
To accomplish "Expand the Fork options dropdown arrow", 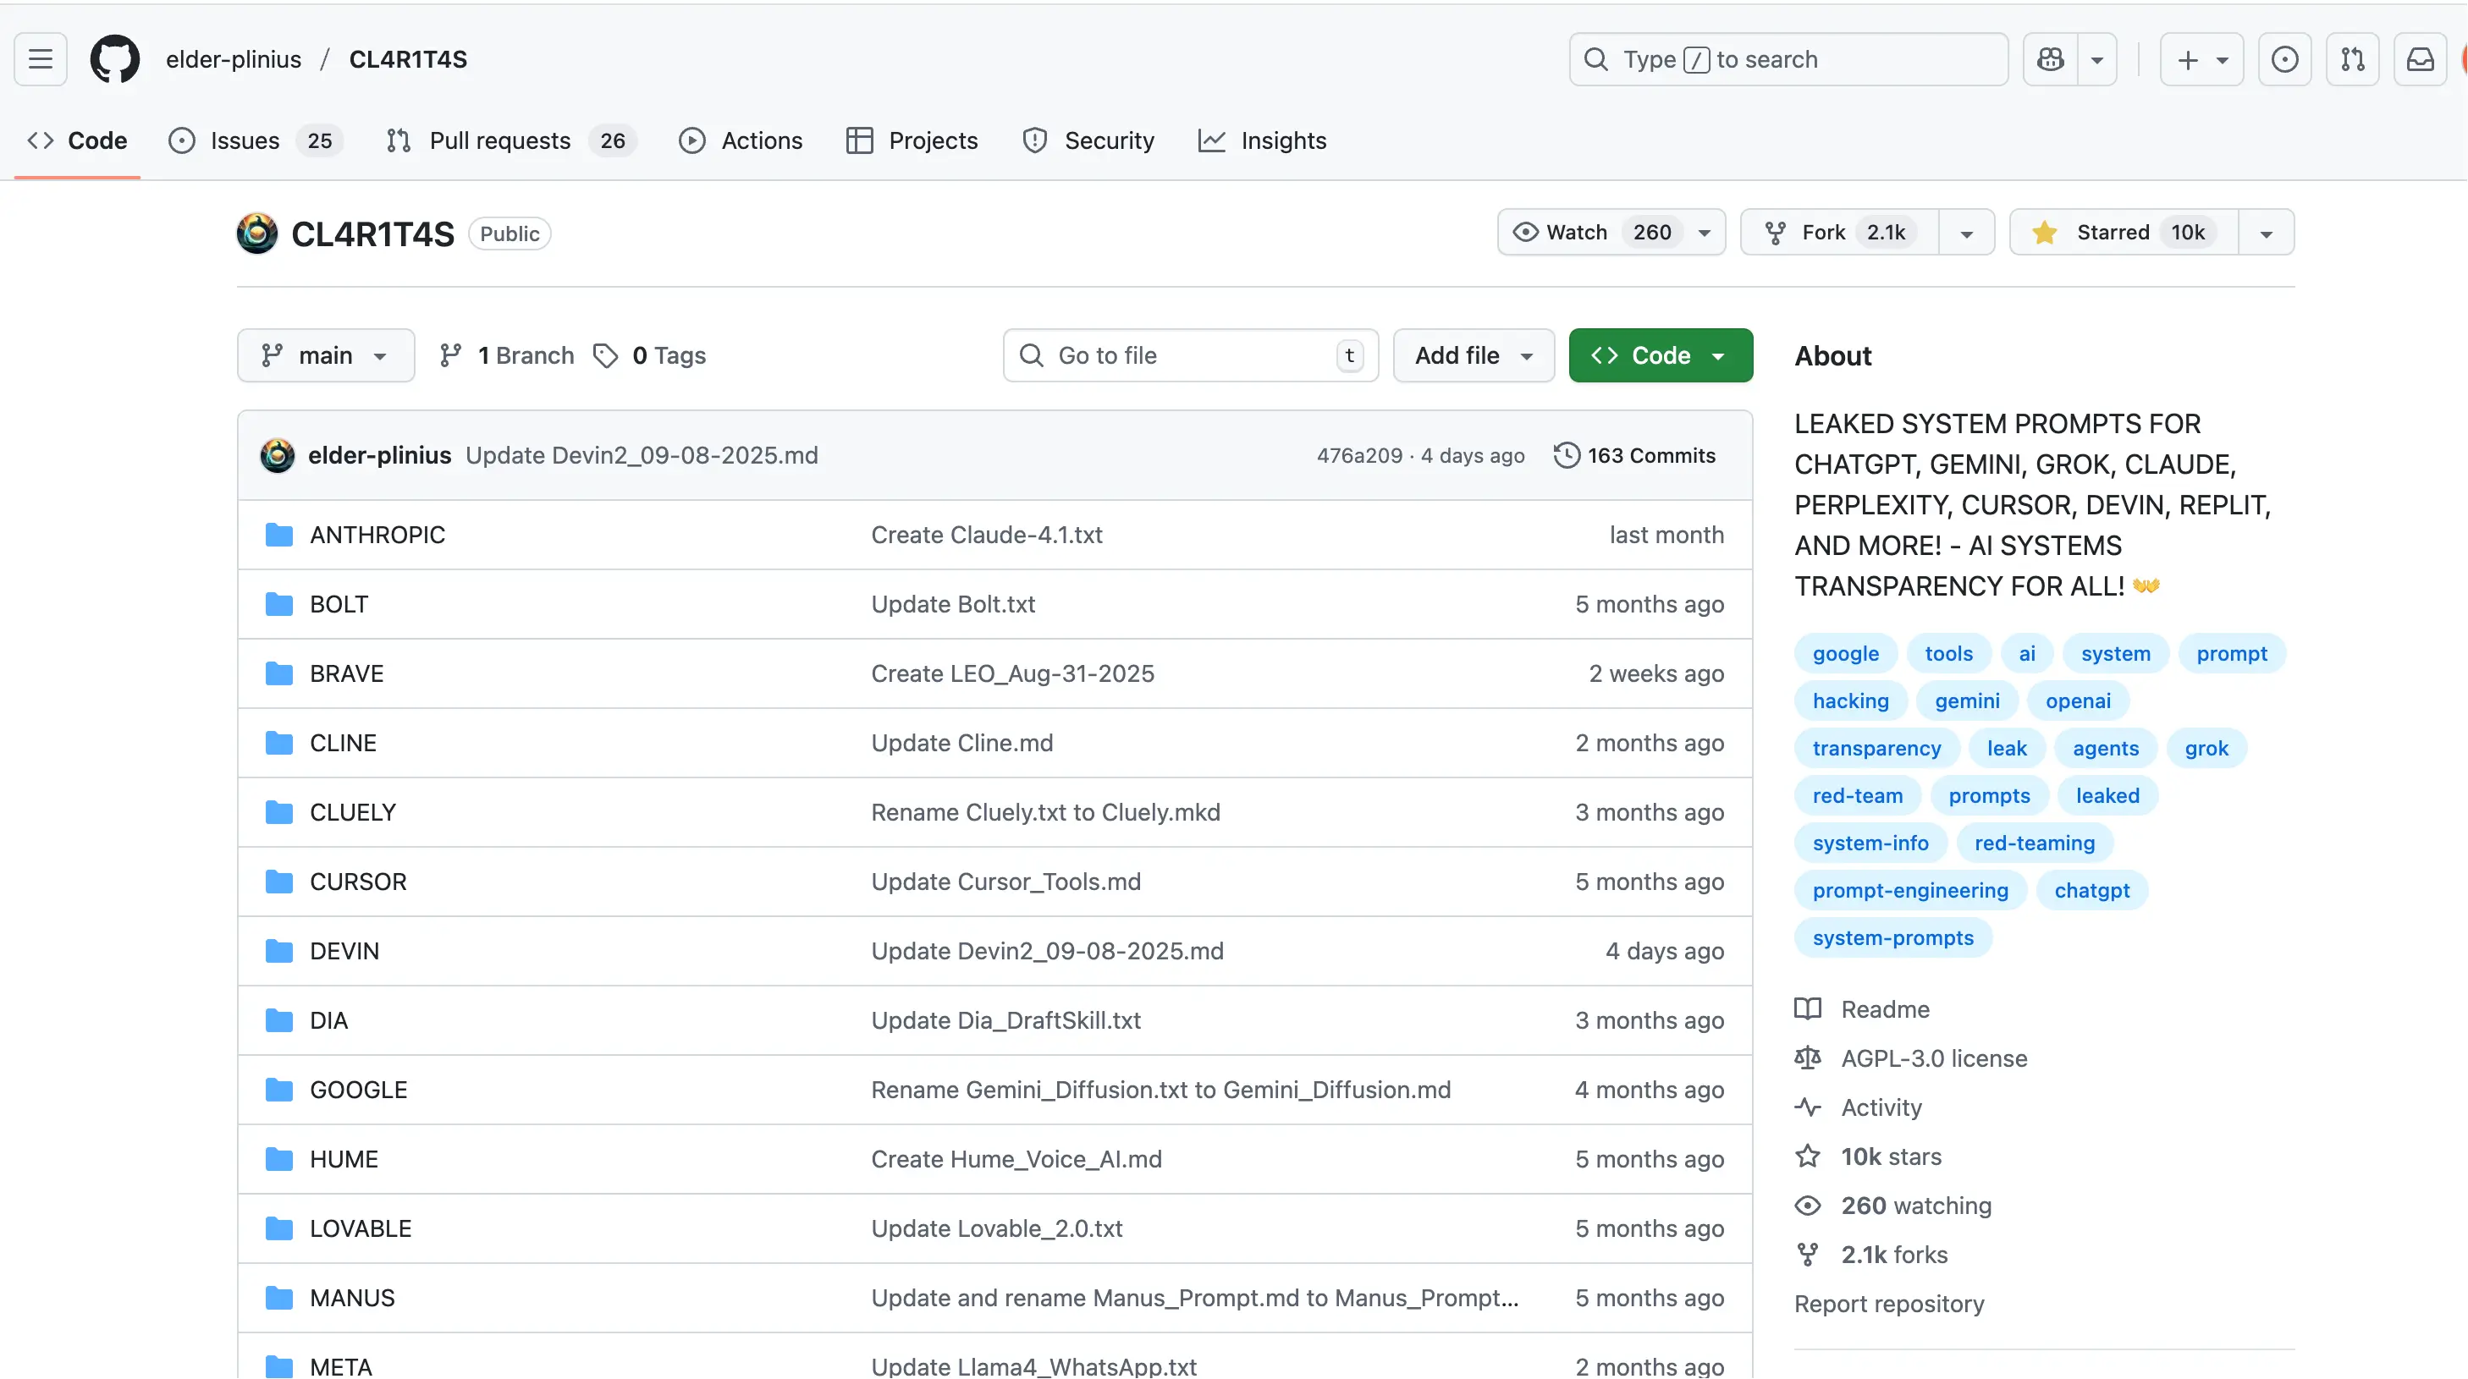I will 1967,233.
